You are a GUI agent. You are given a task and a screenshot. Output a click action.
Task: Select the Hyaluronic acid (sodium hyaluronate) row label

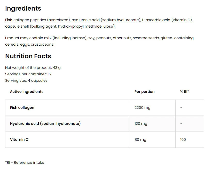click(45, 124)
